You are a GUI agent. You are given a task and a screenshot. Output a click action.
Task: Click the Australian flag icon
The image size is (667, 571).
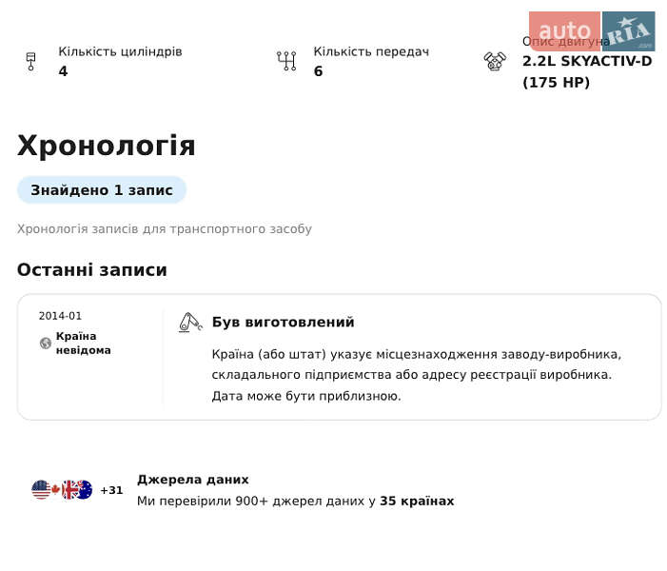(x=84, y=490)
